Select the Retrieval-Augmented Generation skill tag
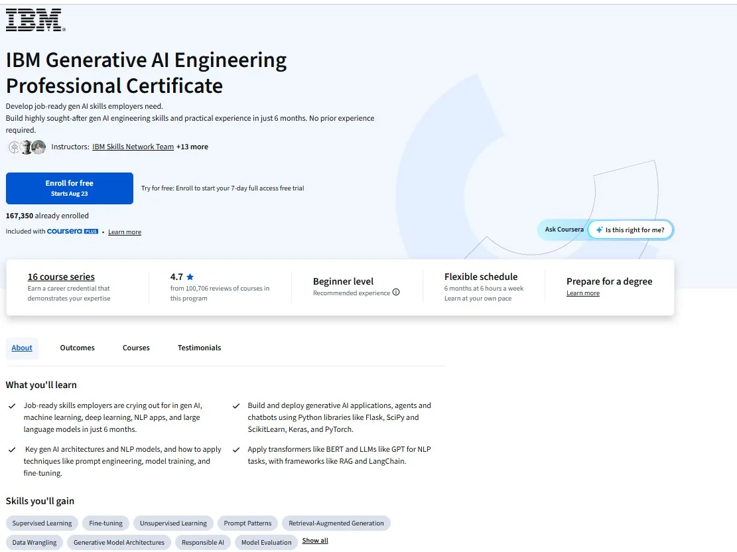The image size is (737, 552). click(336, 523)
